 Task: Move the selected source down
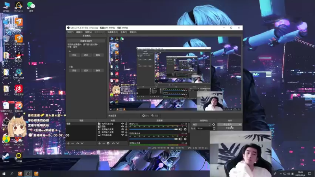(x=118, y=143)
